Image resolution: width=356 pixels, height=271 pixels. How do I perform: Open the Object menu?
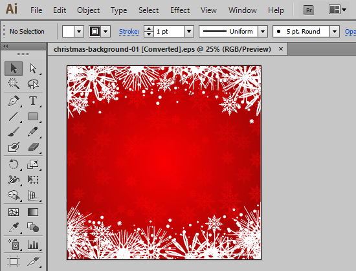(x=88, y=10)
